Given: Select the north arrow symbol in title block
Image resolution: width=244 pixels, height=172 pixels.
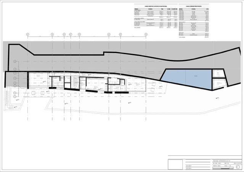Looking at the screenshot, I should [x=237, y=166].
